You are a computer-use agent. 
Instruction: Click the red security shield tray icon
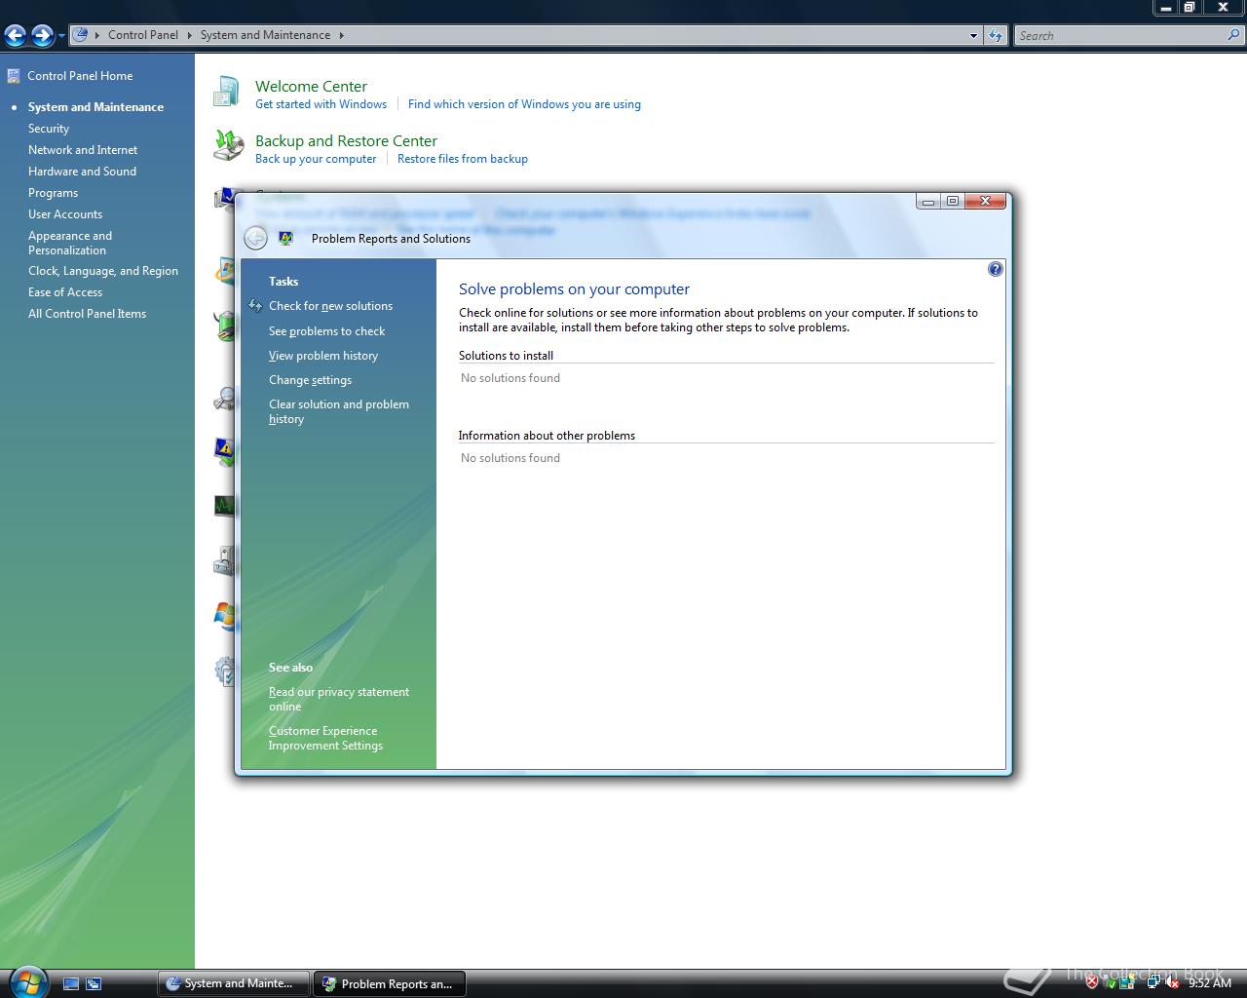click(1092, 983)
